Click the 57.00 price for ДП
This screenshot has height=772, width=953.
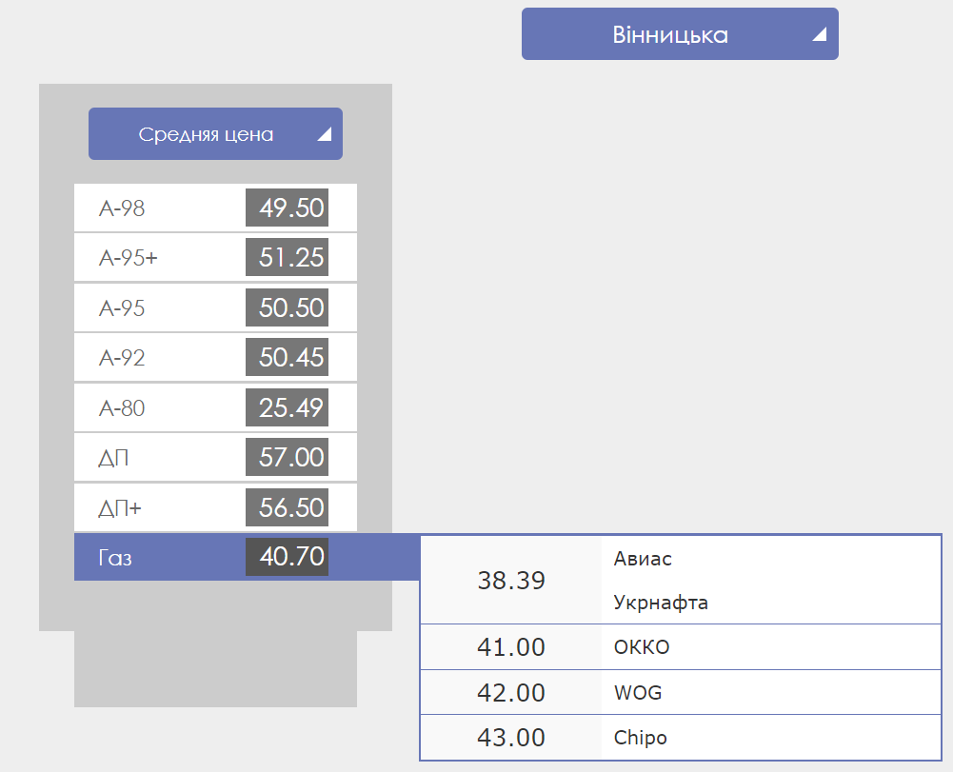[x=287, y=458]
